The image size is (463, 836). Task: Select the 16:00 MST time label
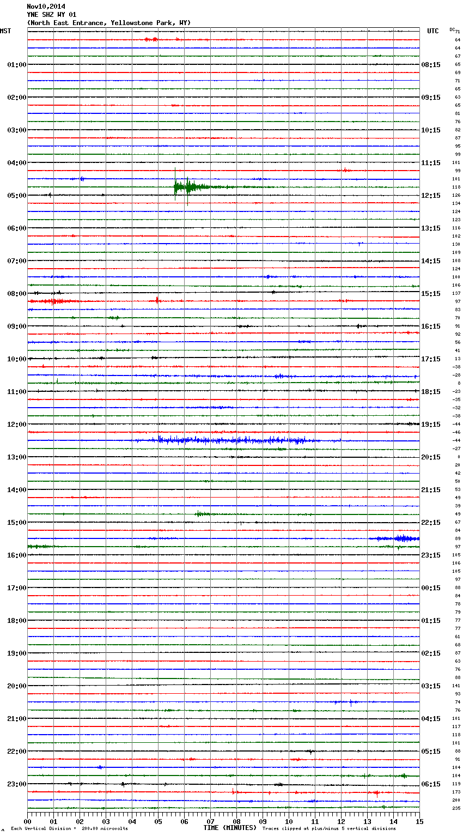pos(17,555)
